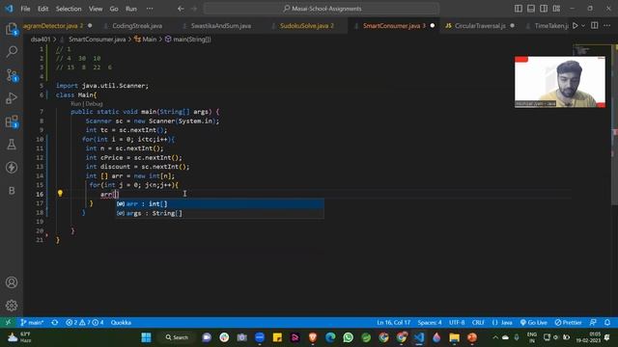Click the editor vertical scrollbar

click(x=614, y=125)
